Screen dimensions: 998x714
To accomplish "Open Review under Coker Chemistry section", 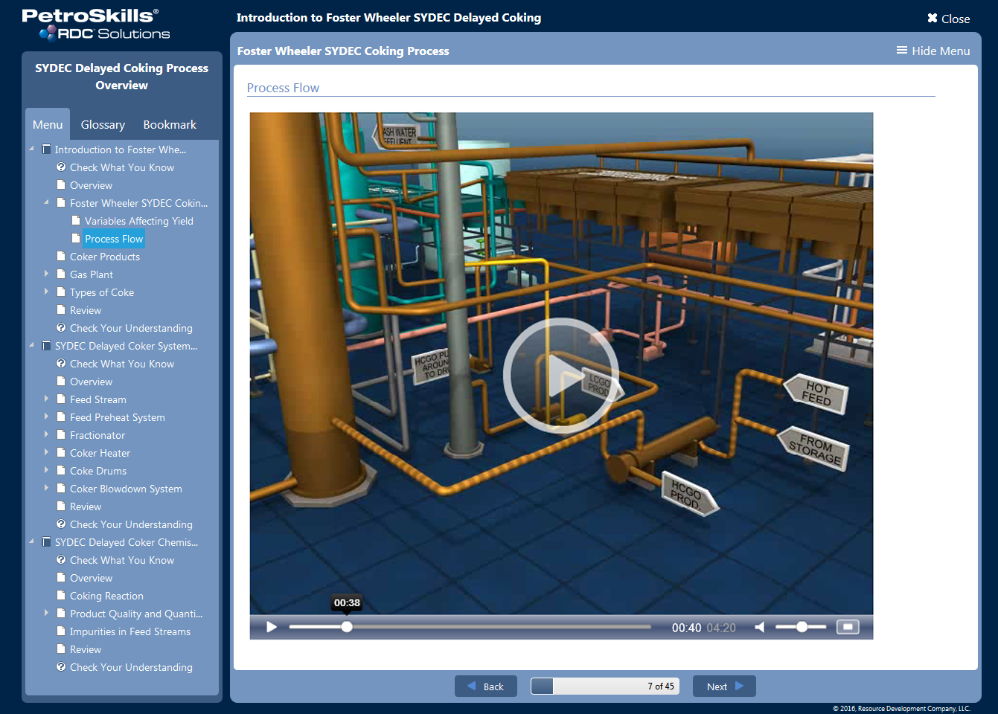I will (x=86, y=649).
